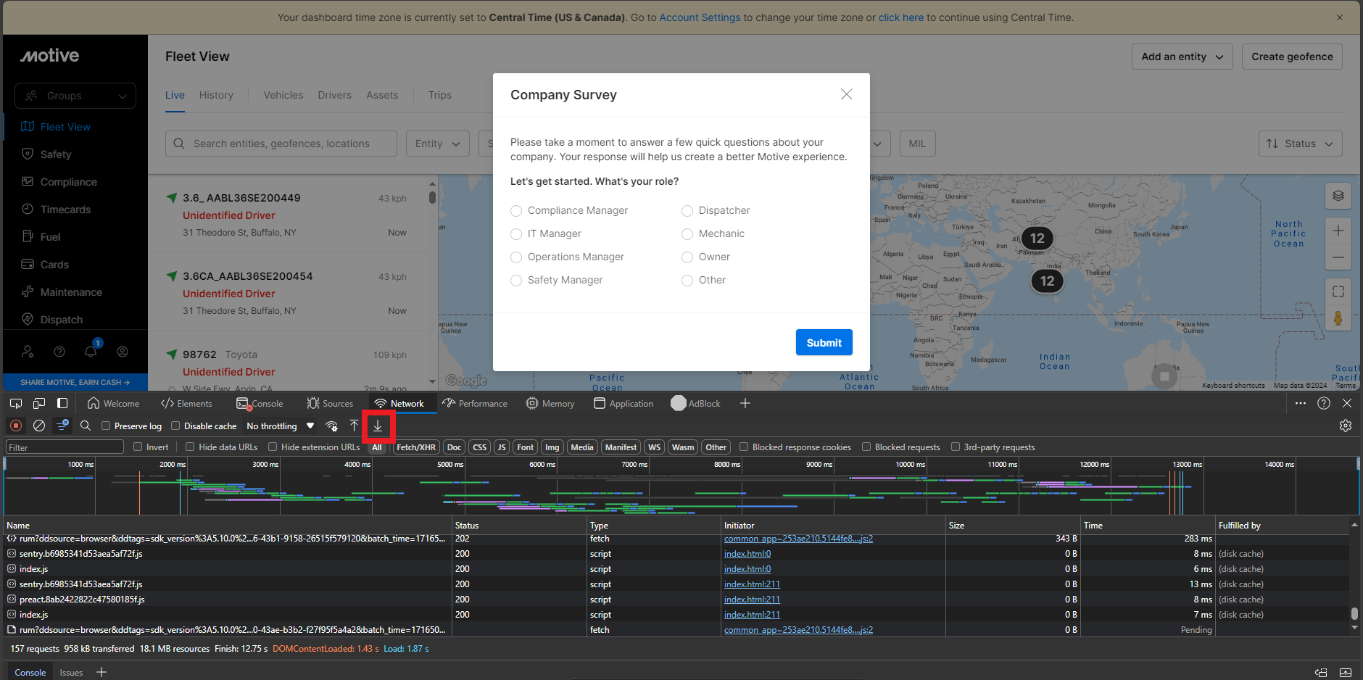Open the Application tab
Image resolution: width=1363 pixels, height=680 pixels.
[623, 404]
